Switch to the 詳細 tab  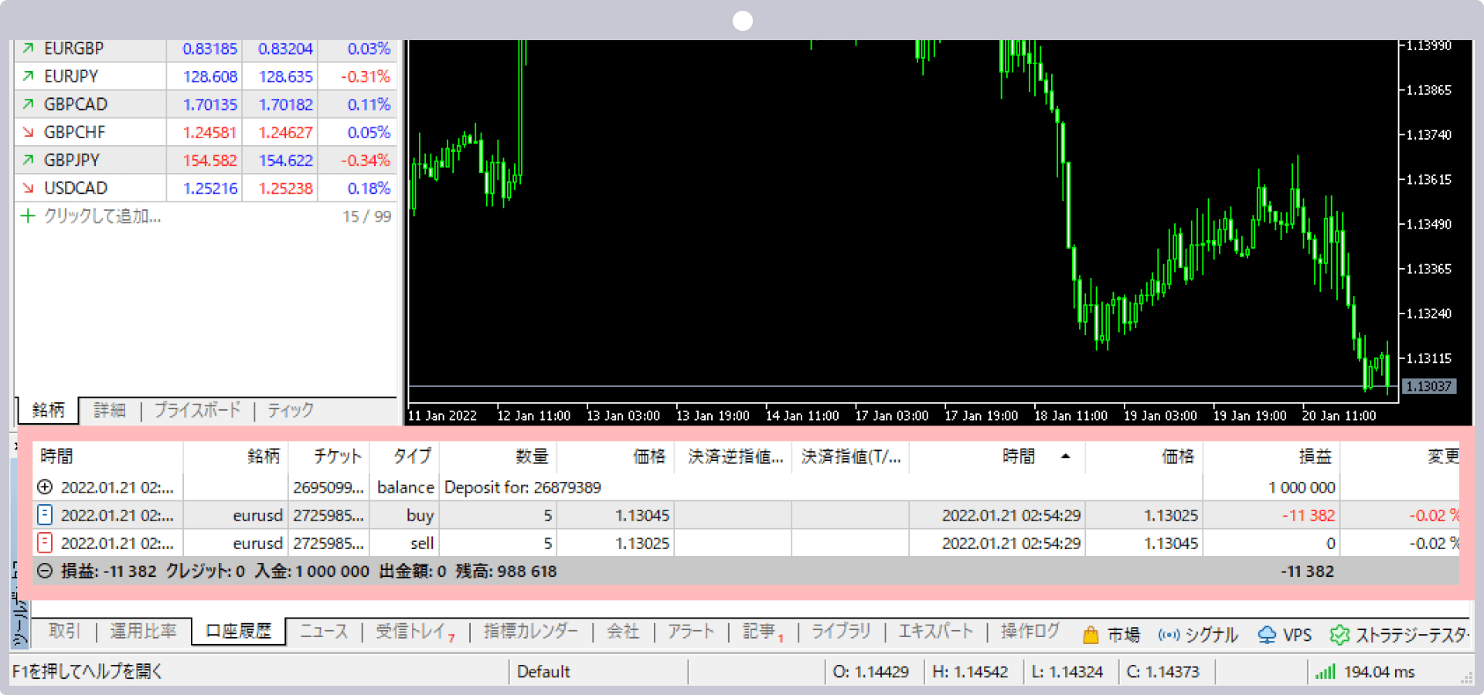click(110, 410)
